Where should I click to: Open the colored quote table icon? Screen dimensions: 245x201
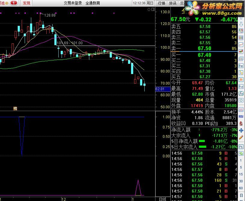(241, 38)
